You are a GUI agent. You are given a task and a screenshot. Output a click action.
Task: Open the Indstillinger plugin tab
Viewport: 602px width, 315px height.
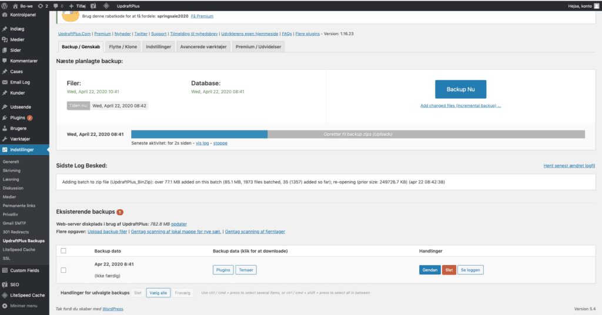click(159, 47)
